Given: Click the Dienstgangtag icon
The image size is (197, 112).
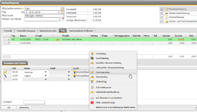Looking at the screenshot, I should 92,72.
